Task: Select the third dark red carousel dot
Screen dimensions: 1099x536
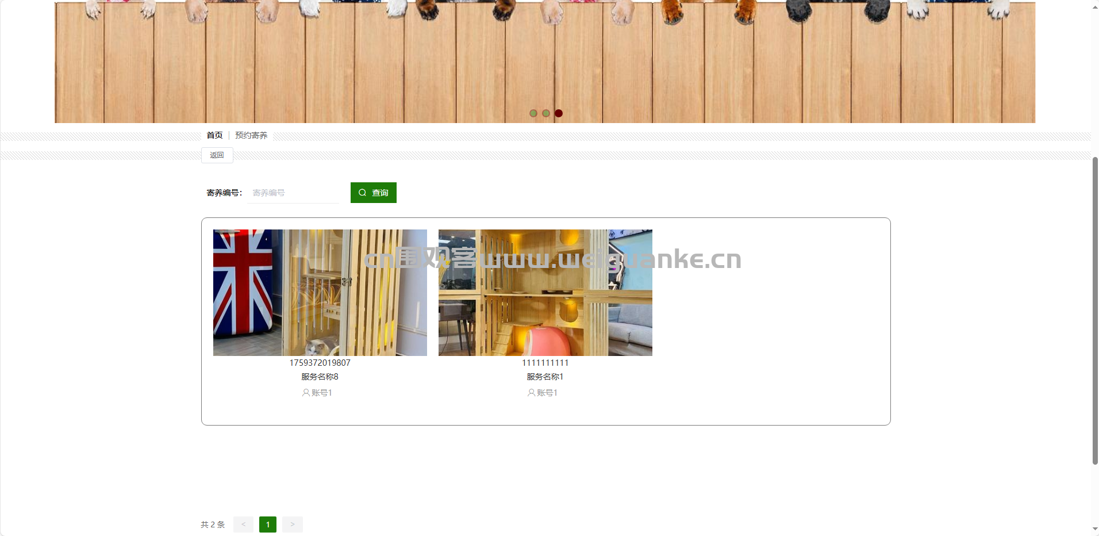Action: pyautogui.click(x=559, y=113)
